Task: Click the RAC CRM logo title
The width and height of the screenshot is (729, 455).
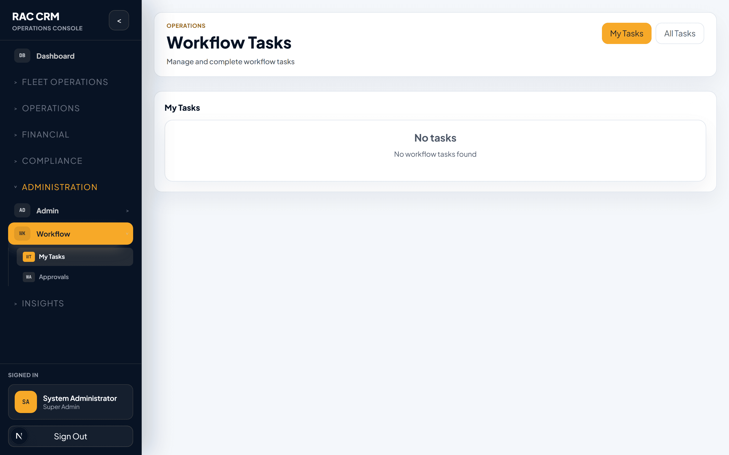Action: [x=36, y=16]
